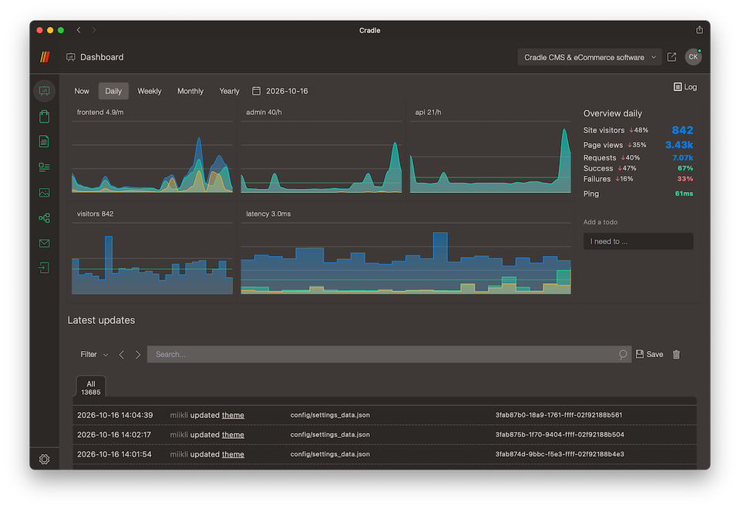Click the Failures 33% value
This screenshot has width=740, height=509.
pos(685,179)
